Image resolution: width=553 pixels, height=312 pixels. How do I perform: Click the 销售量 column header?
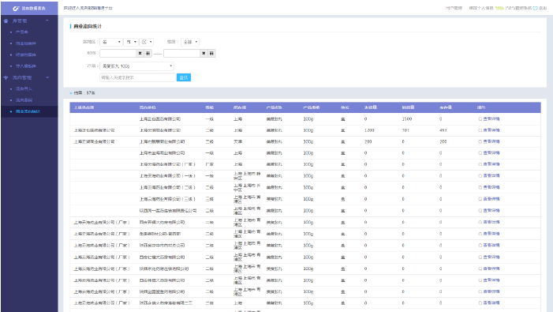[x=408, y=107]
